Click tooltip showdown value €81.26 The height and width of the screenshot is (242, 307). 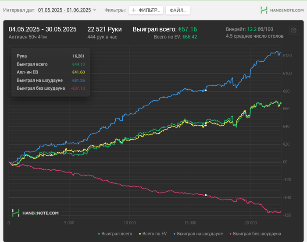click(79, 80)
